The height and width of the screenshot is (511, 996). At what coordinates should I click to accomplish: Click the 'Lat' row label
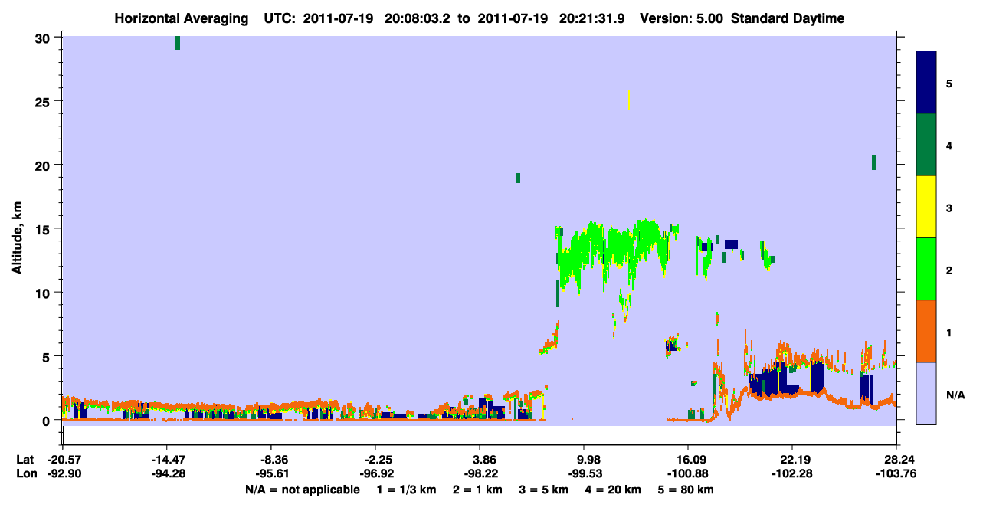pyautogui.click(x=25, y=460)
